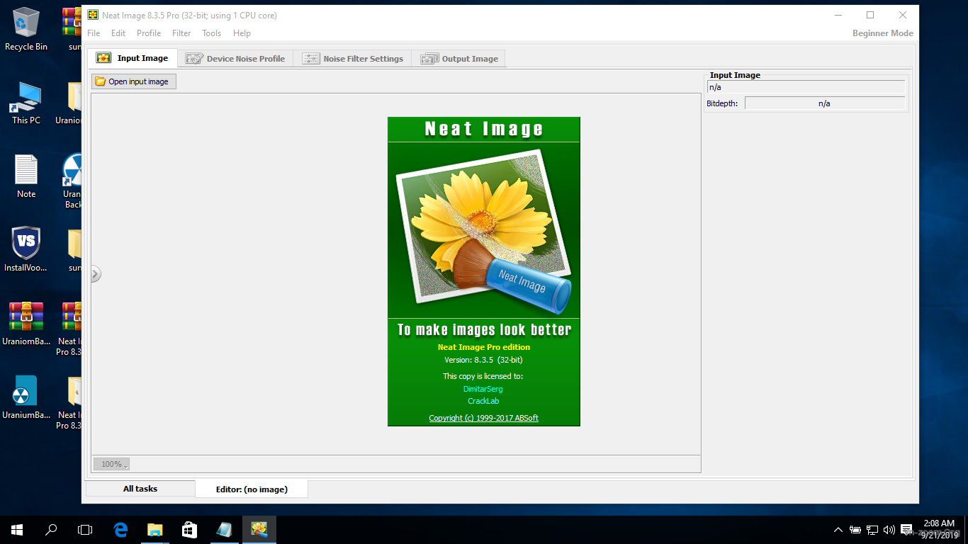Open the Edit menu

point(118,33)
